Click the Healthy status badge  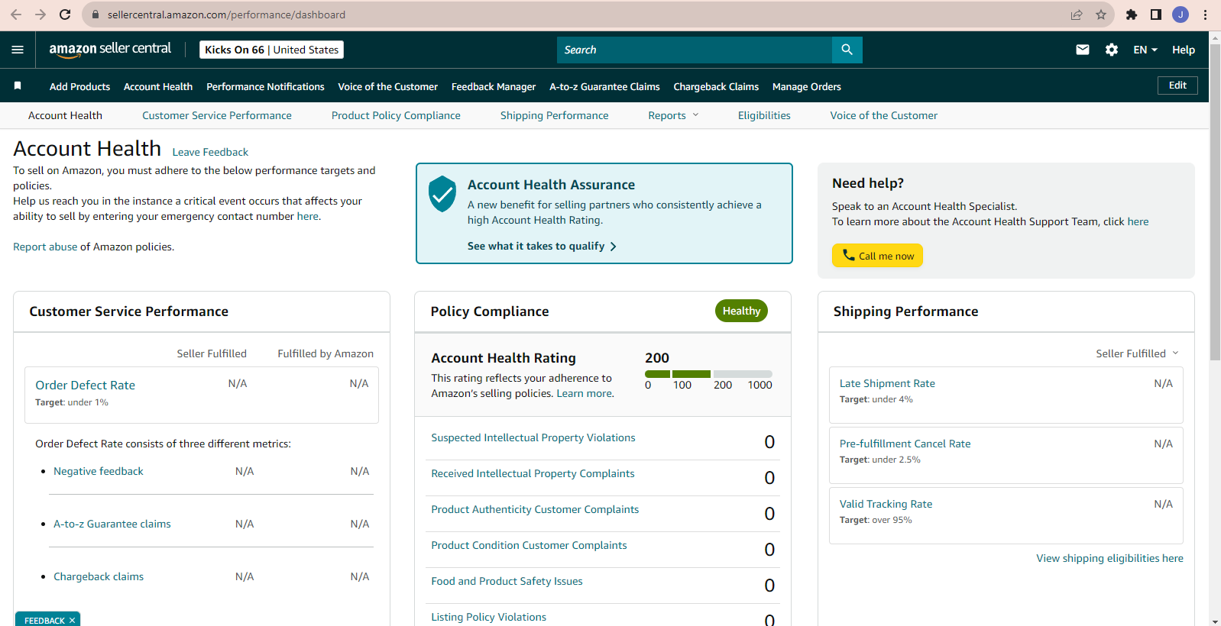(741, 311)
